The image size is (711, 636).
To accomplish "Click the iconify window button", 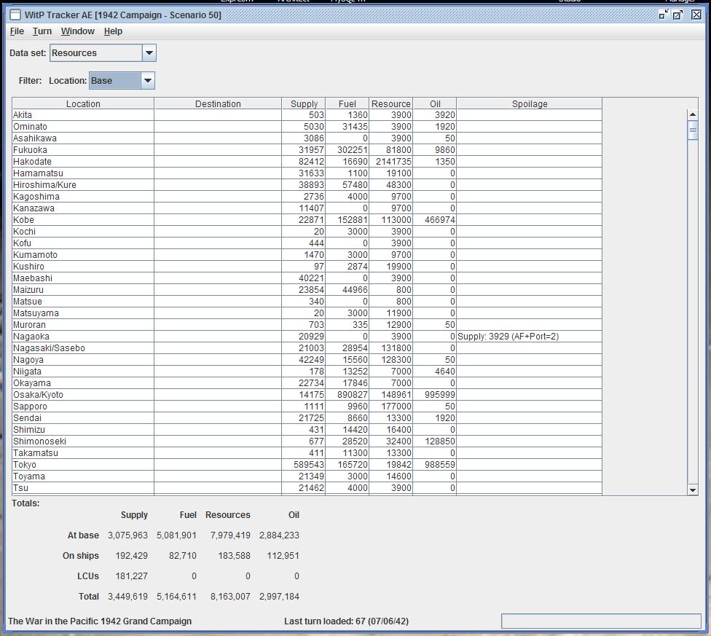I will (x=664, y=15).
